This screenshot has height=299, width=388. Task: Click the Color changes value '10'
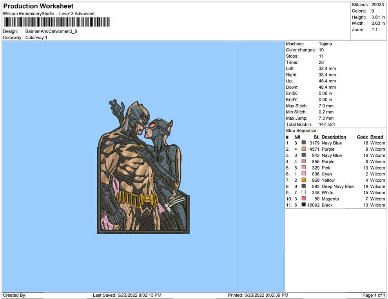pos(321,50)
